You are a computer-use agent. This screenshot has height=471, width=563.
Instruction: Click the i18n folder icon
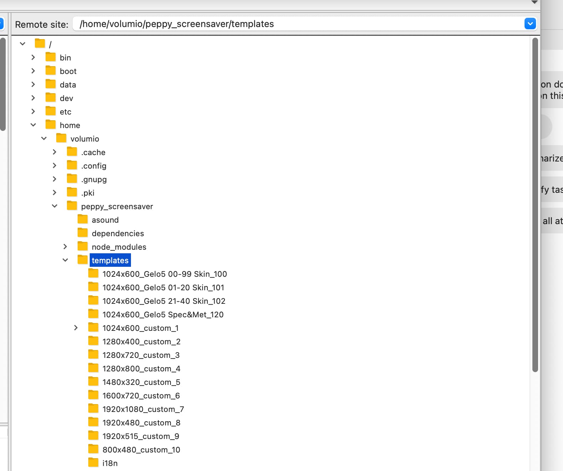pos(93,463)
